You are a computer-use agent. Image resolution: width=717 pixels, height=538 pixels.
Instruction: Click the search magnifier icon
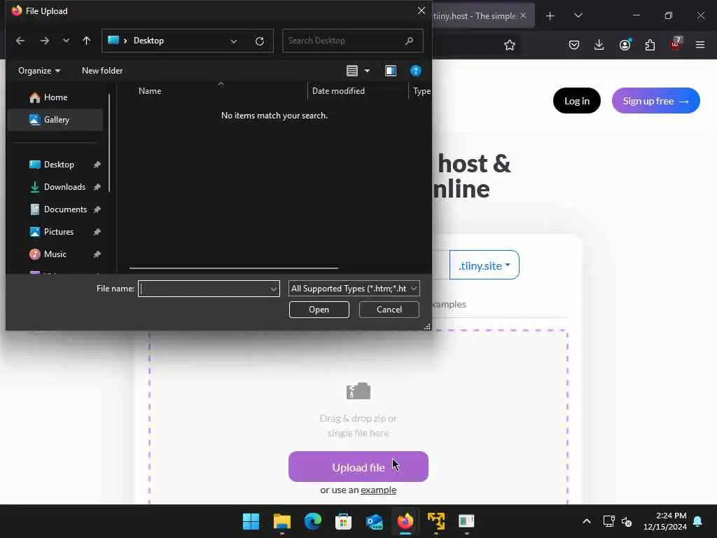coord(409,41)
